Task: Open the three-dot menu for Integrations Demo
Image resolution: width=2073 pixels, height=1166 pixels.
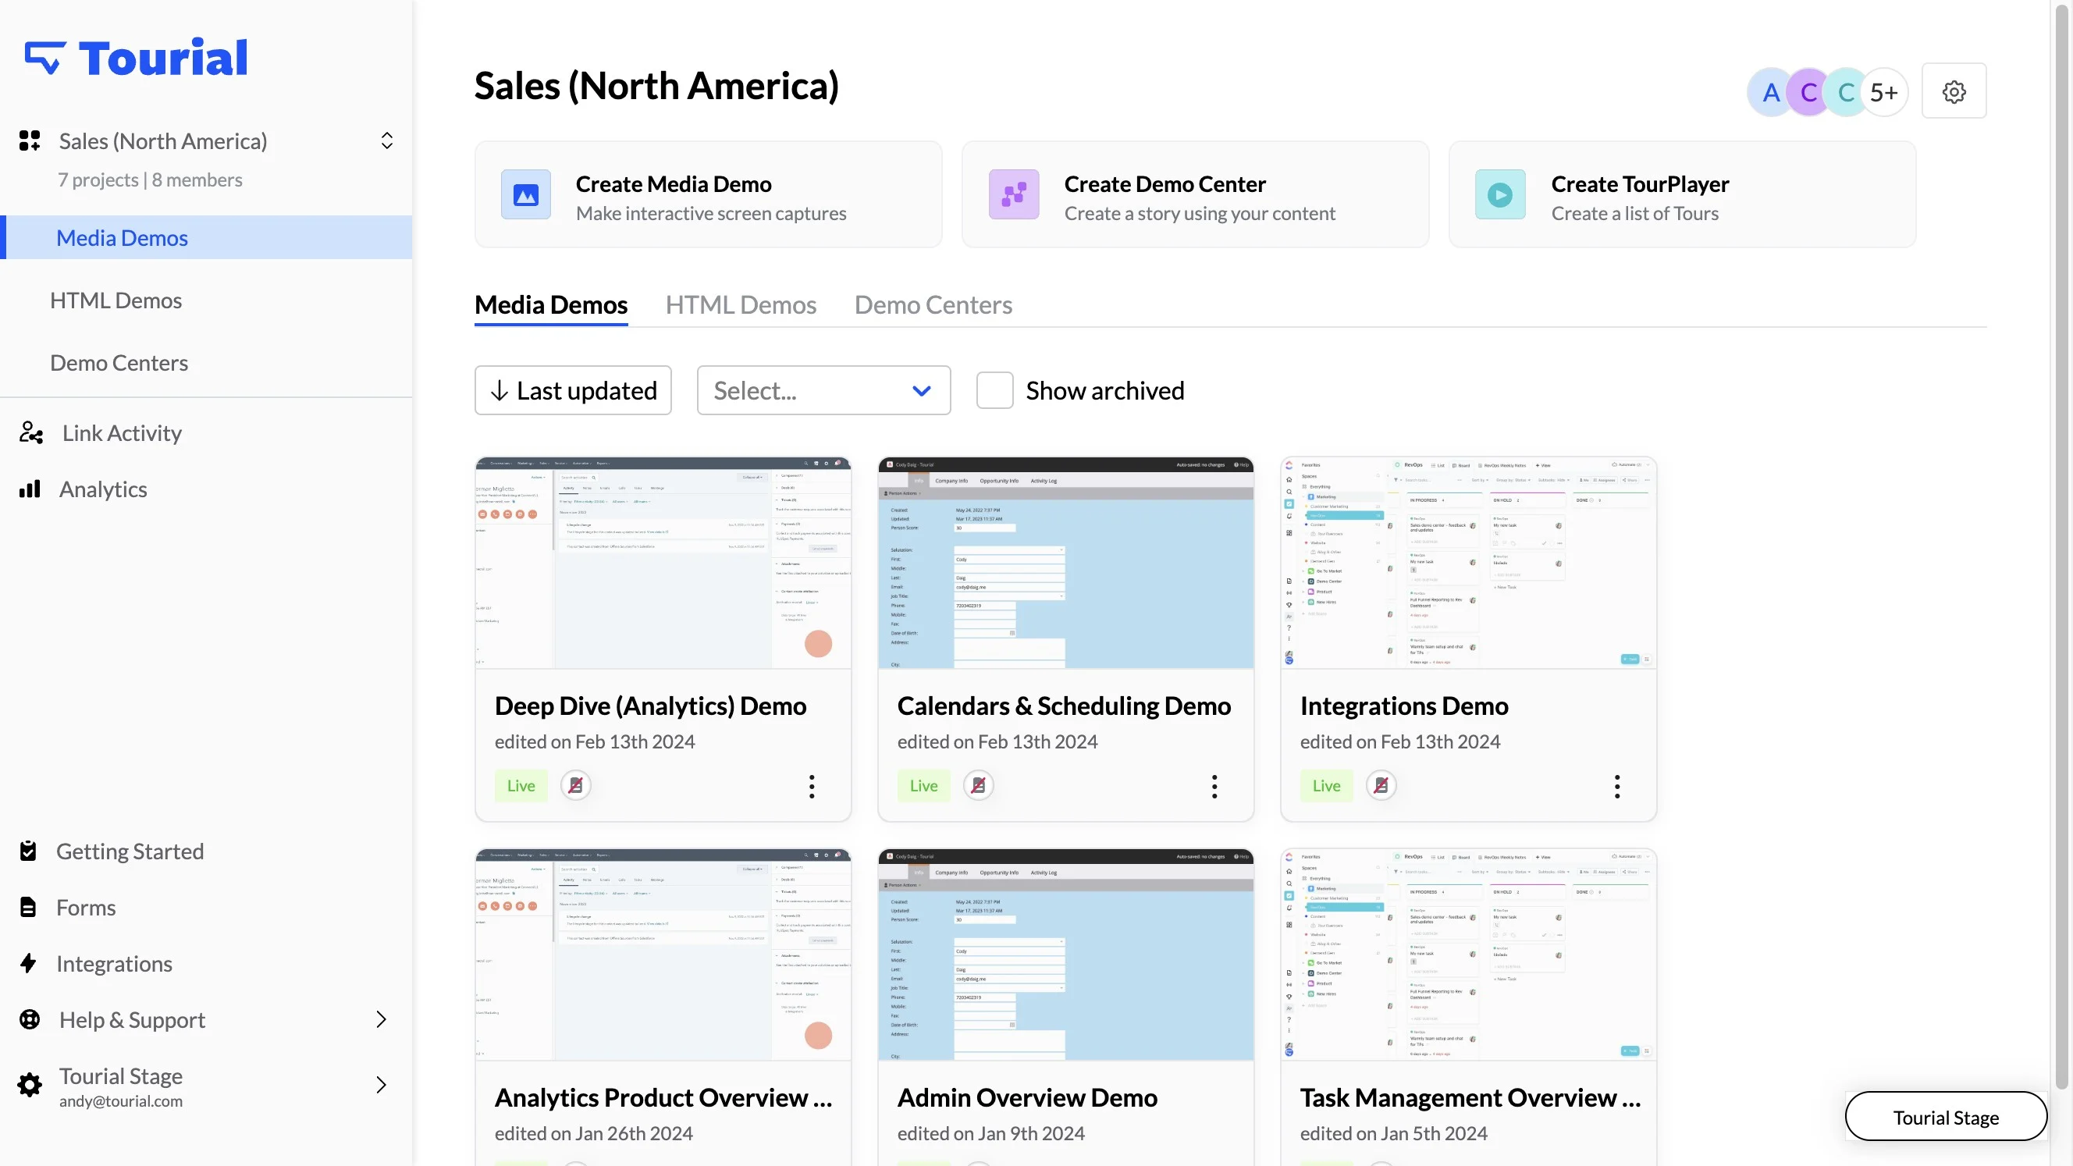Action: pyautogui.click(x=1617, y=786)
